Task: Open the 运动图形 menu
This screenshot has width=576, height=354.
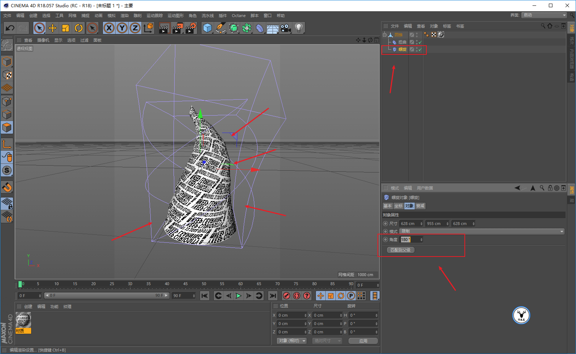Action: tap(176, 16)
